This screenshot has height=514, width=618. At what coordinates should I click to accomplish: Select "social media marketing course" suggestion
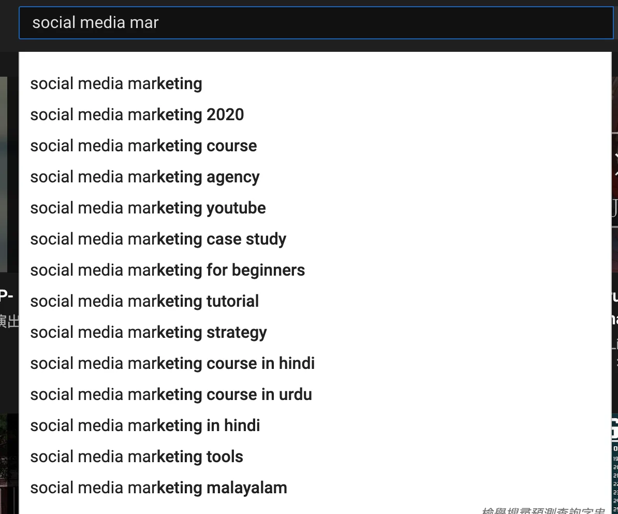(143, 146)
